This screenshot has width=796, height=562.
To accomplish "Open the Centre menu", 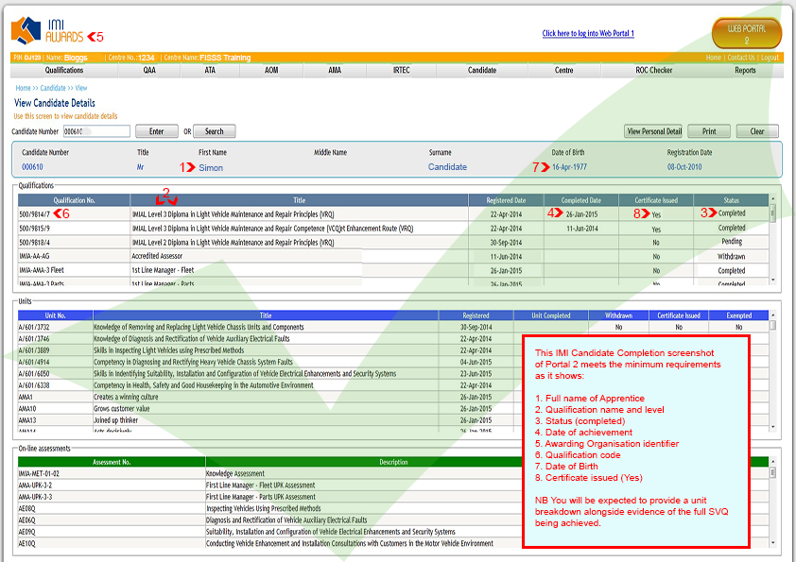I will (x=564, y=71).
